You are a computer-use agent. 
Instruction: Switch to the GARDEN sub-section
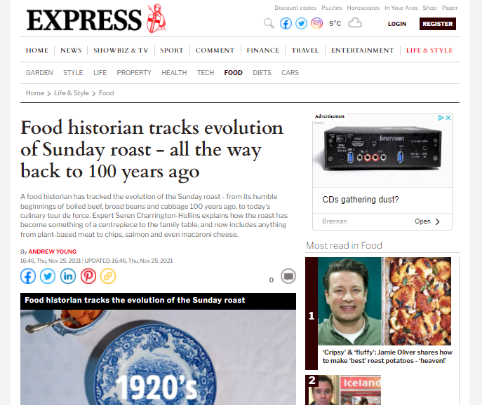click(x=39, y=73)
